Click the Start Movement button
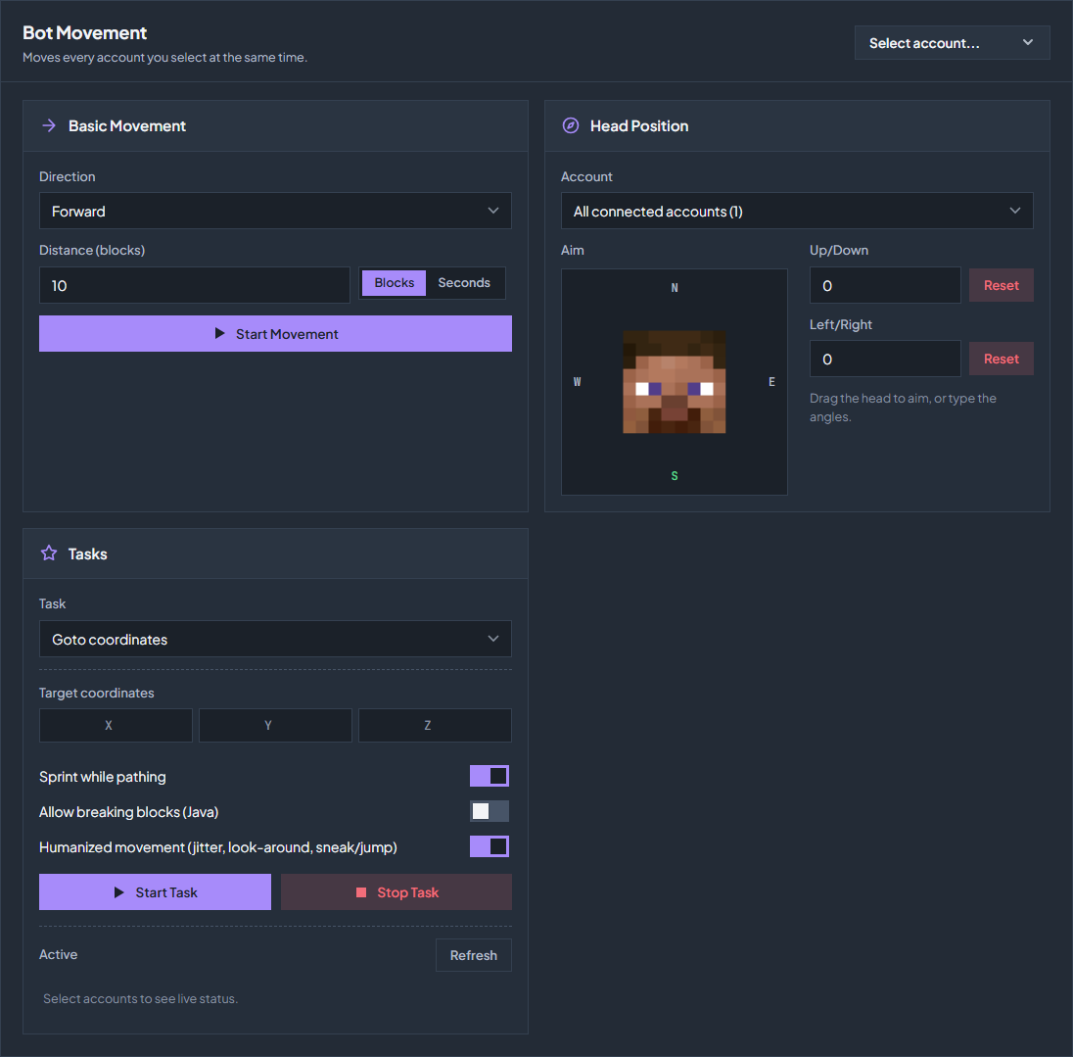1073x1057 pixels. pyautogui.click(x=275, y=333)
